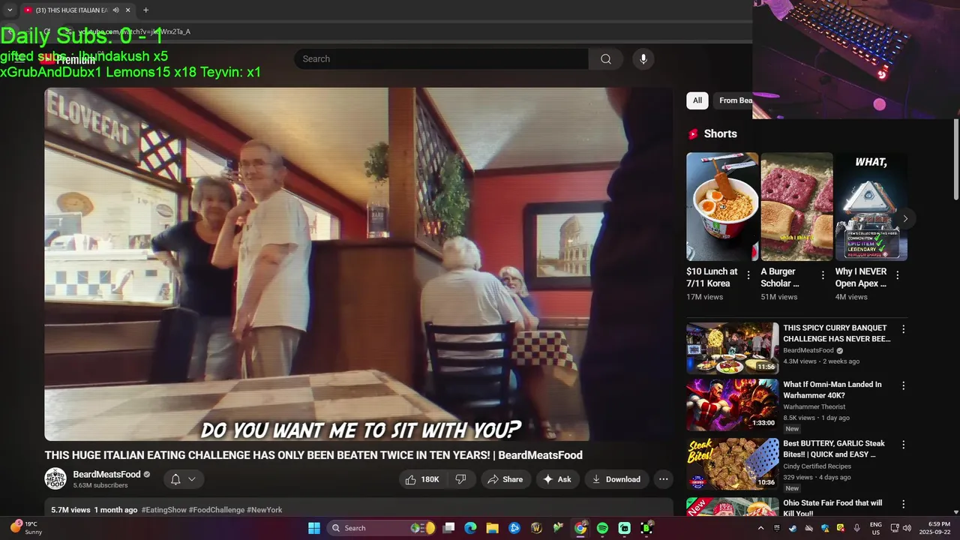Open the Apex Legends Short thumbnail
Viewport: 960px width, 540px height.
(x=871, y=207)
